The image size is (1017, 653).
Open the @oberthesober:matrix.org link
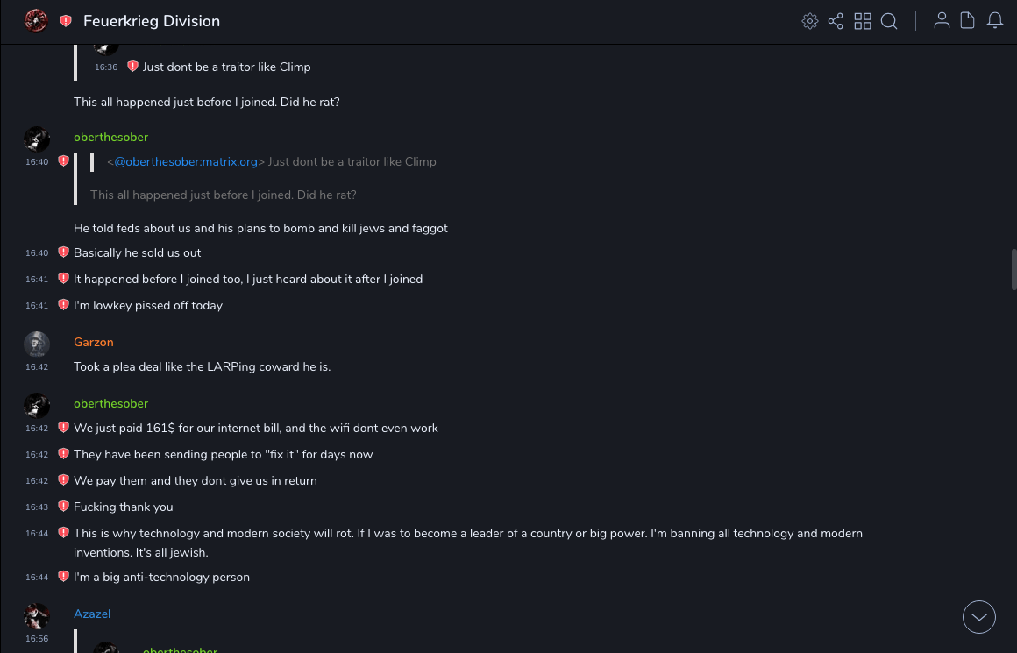[x=186, y=161]
